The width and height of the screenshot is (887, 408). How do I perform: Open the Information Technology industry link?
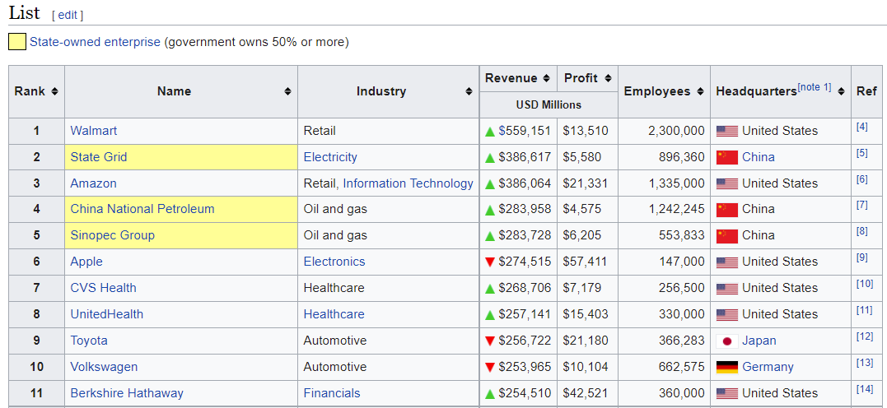point(408,183)
